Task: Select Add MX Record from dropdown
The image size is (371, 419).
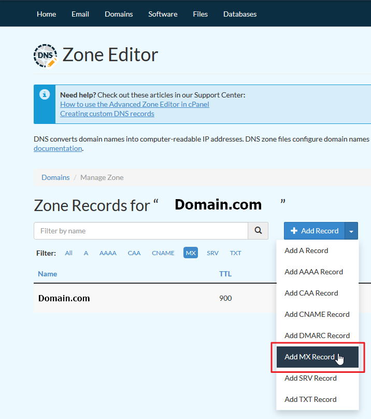Action: click(x=310, y=357)
